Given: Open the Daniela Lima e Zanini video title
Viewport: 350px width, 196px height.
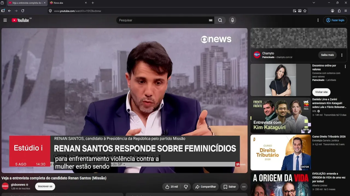Looking at the screenshot, I should (x=329, y=103).
